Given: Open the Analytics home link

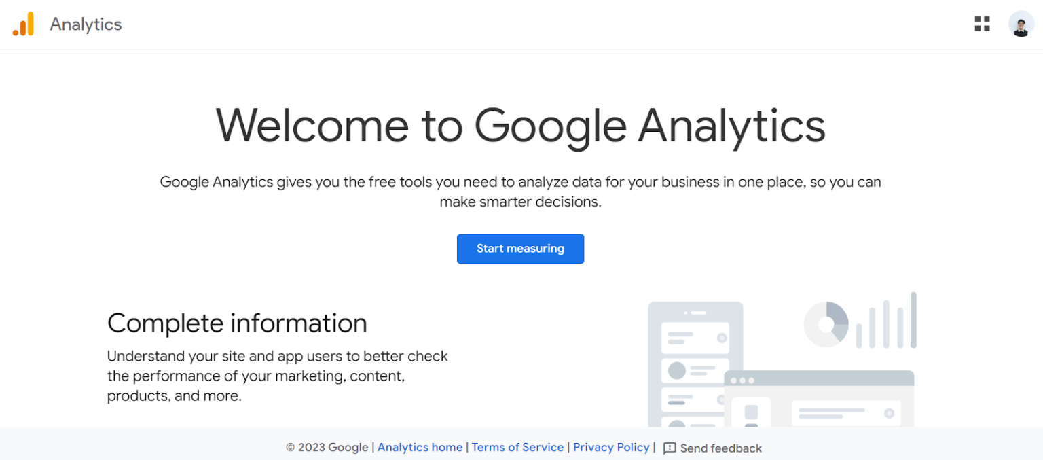Looking at the screenshot, I should (420, 447).
